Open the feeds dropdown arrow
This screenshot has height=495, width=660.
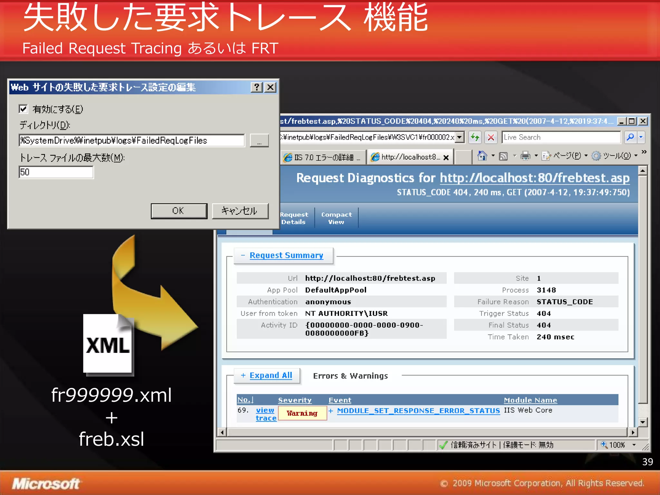click(514, 156)
